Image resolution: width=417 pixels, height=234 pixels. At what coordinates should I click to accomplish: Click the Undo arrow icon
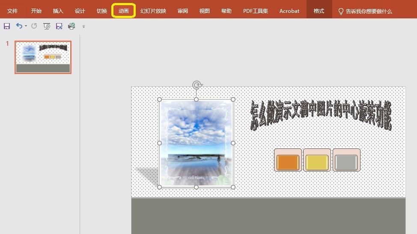[x=19, y=27]
